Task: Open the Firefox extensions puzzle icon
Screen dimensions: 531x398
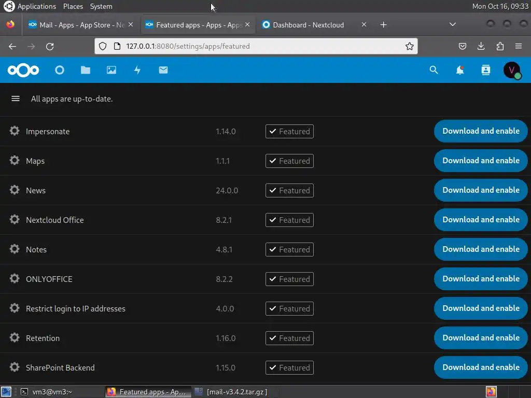Action: point(500,46)
